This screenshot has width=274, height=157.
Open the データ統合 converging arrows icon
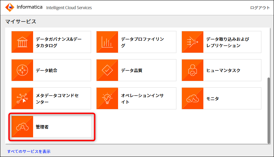[x=22, y=70]
